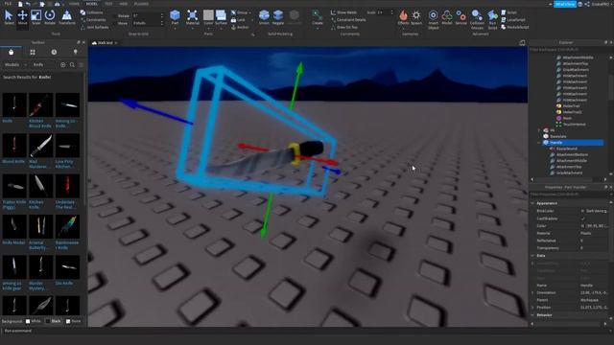Open Insert Object dialog
The height and width of the screenshot is (345, 614).
[x=433, y=19]
